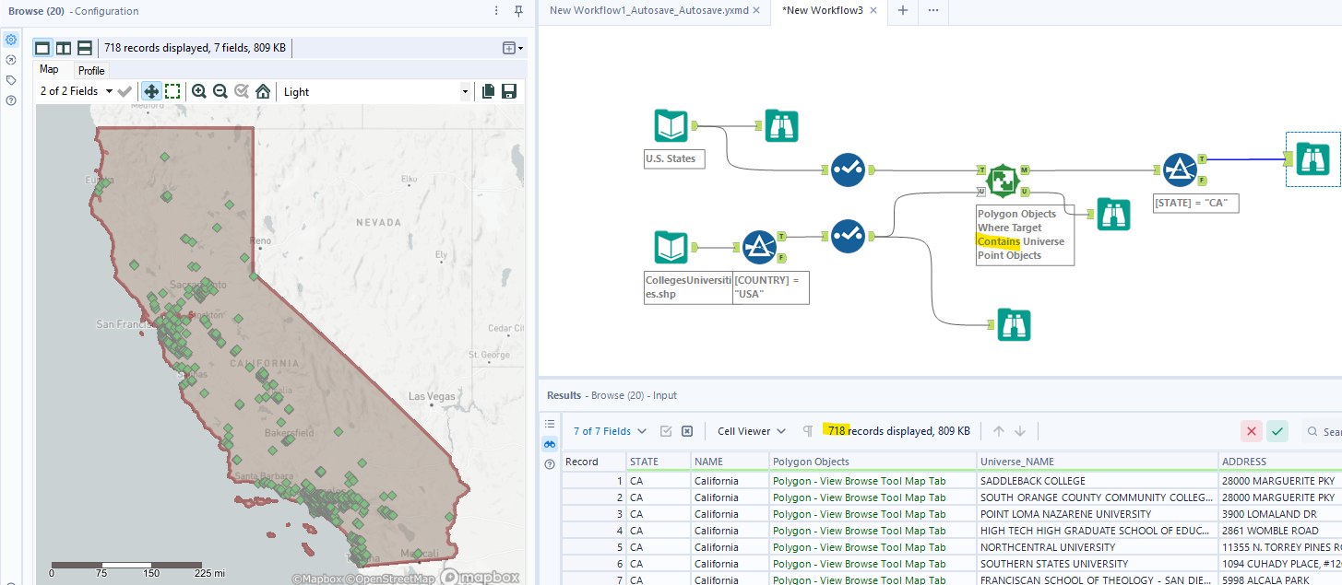Activate the dashed rectangle selection tool
Viewport: 1342px width, 585px height.
coord(172,91)
